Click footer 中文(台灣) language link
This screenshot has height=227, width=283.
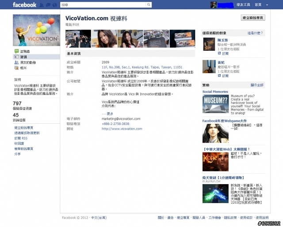99,218
